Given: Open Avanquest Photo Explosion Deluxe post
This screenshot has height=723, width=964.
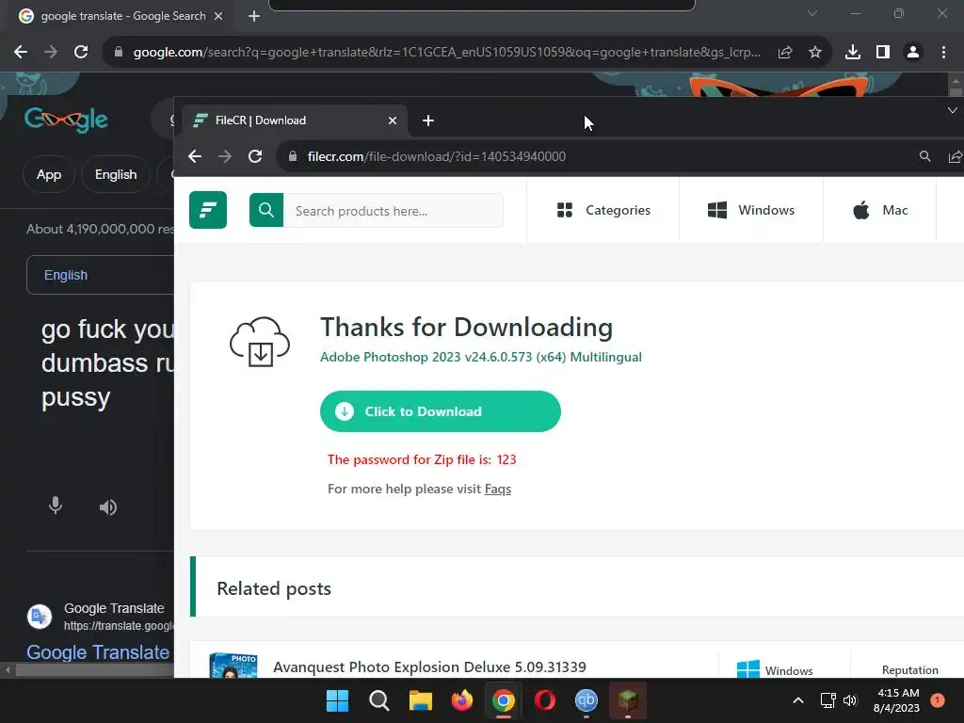Looking at the screenshot, I should (x=429, y=667).
